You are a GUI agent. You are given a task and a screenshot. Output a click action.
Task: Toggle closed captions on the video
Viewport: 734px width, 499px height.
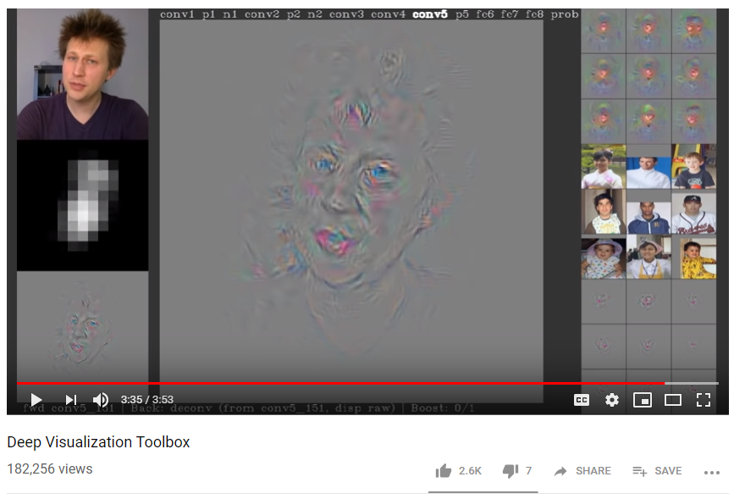pyautogui.click(x=582, y=400)
